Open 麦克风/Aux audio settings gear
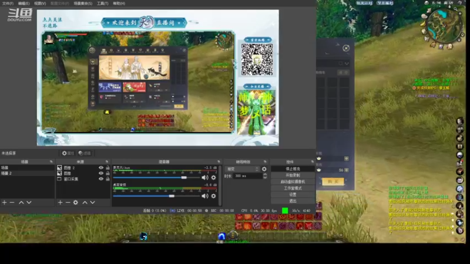This screenshot has height=264, width=470. click(213, 178)
